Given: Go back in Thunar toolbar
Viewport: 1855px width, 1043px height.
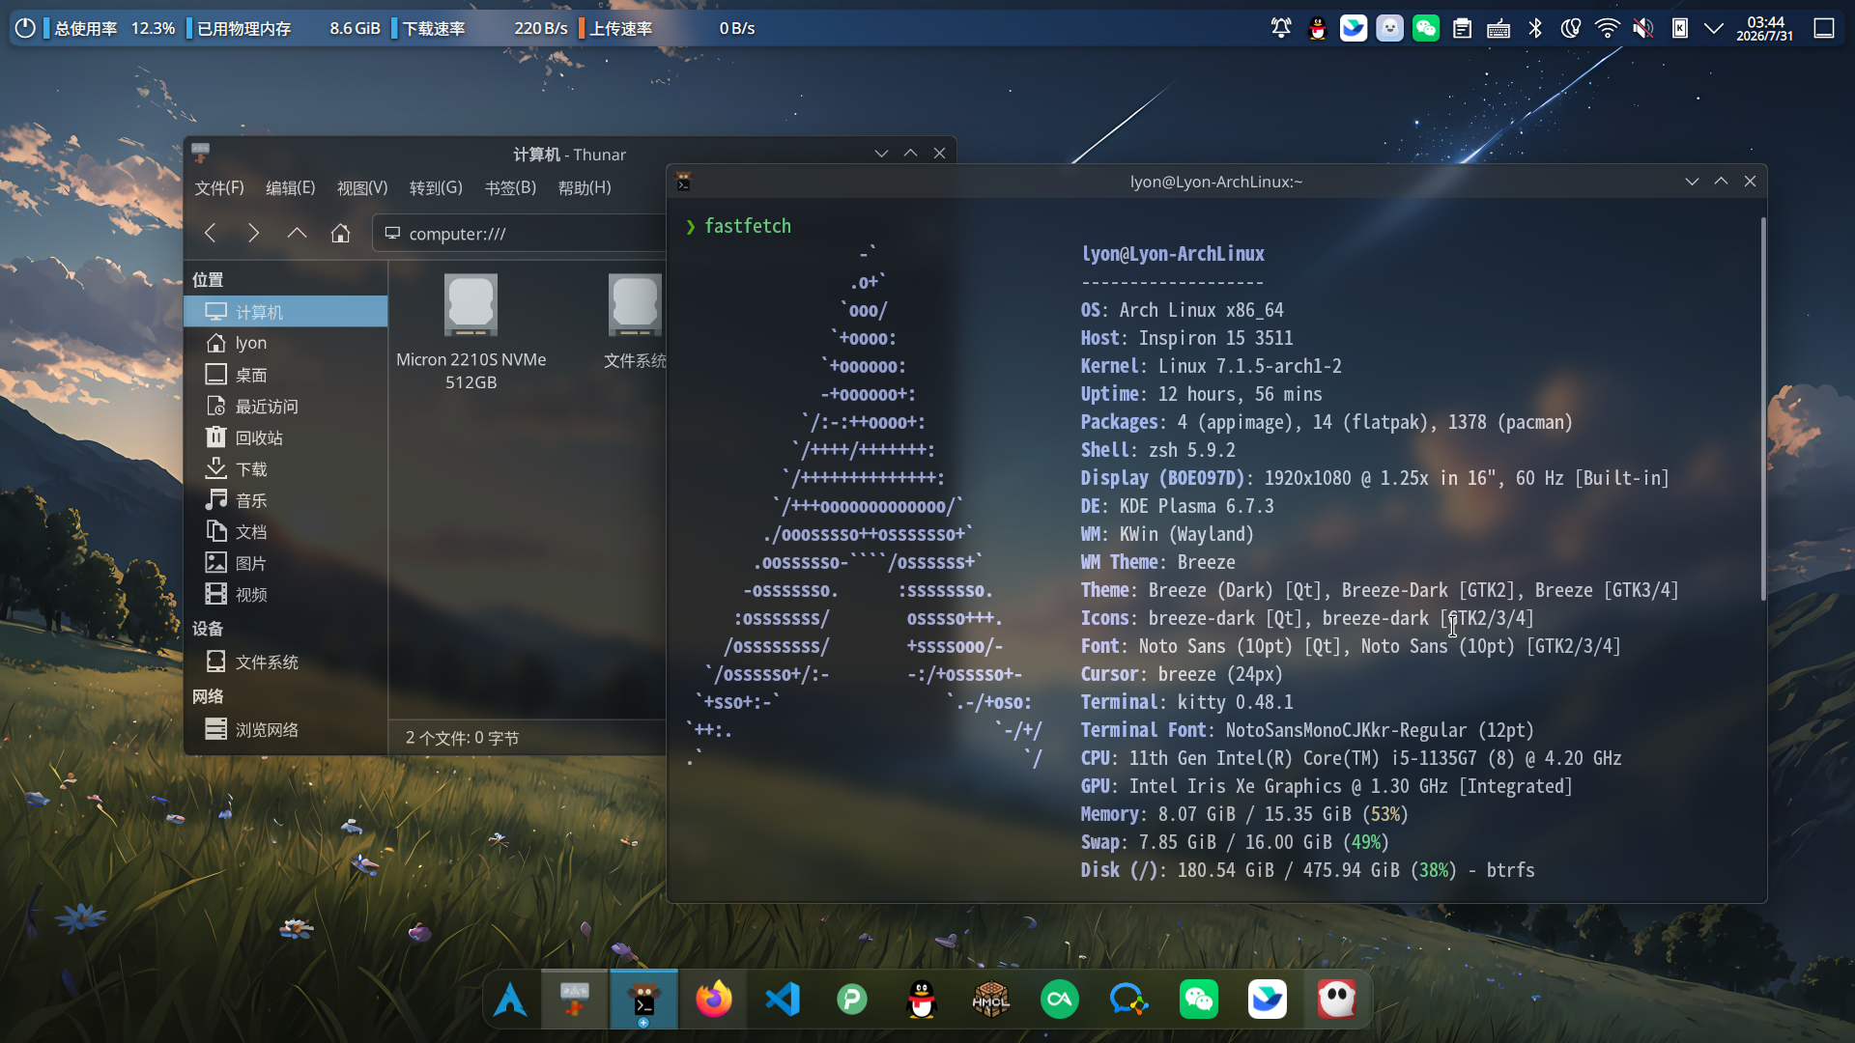Looking at the screenshot, I should point(210,233).
